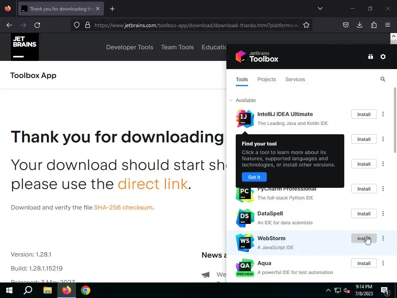397x298 pixels.
Task: Open Google Chrome from taskbar
Action: (86, 290)
